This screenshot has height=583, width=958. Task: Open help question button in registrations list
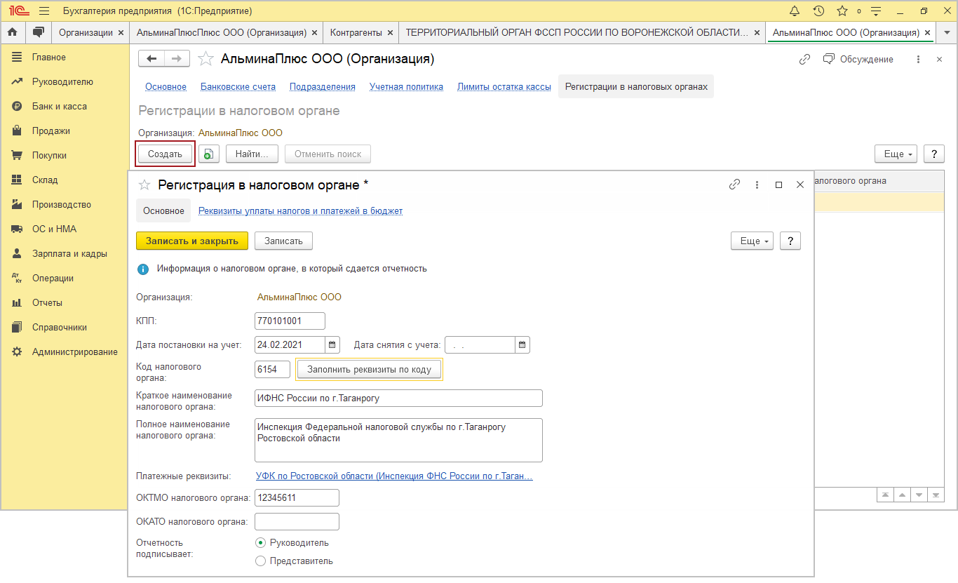(x=934, y=154)
